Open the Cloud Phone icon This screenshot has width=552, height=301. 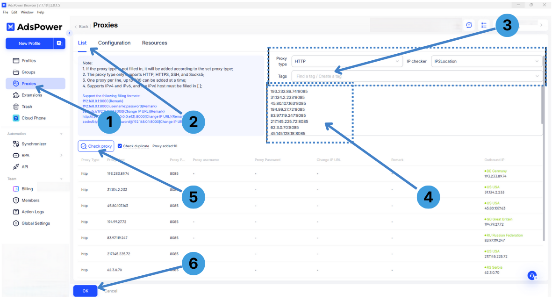click(x=16, y=118)
